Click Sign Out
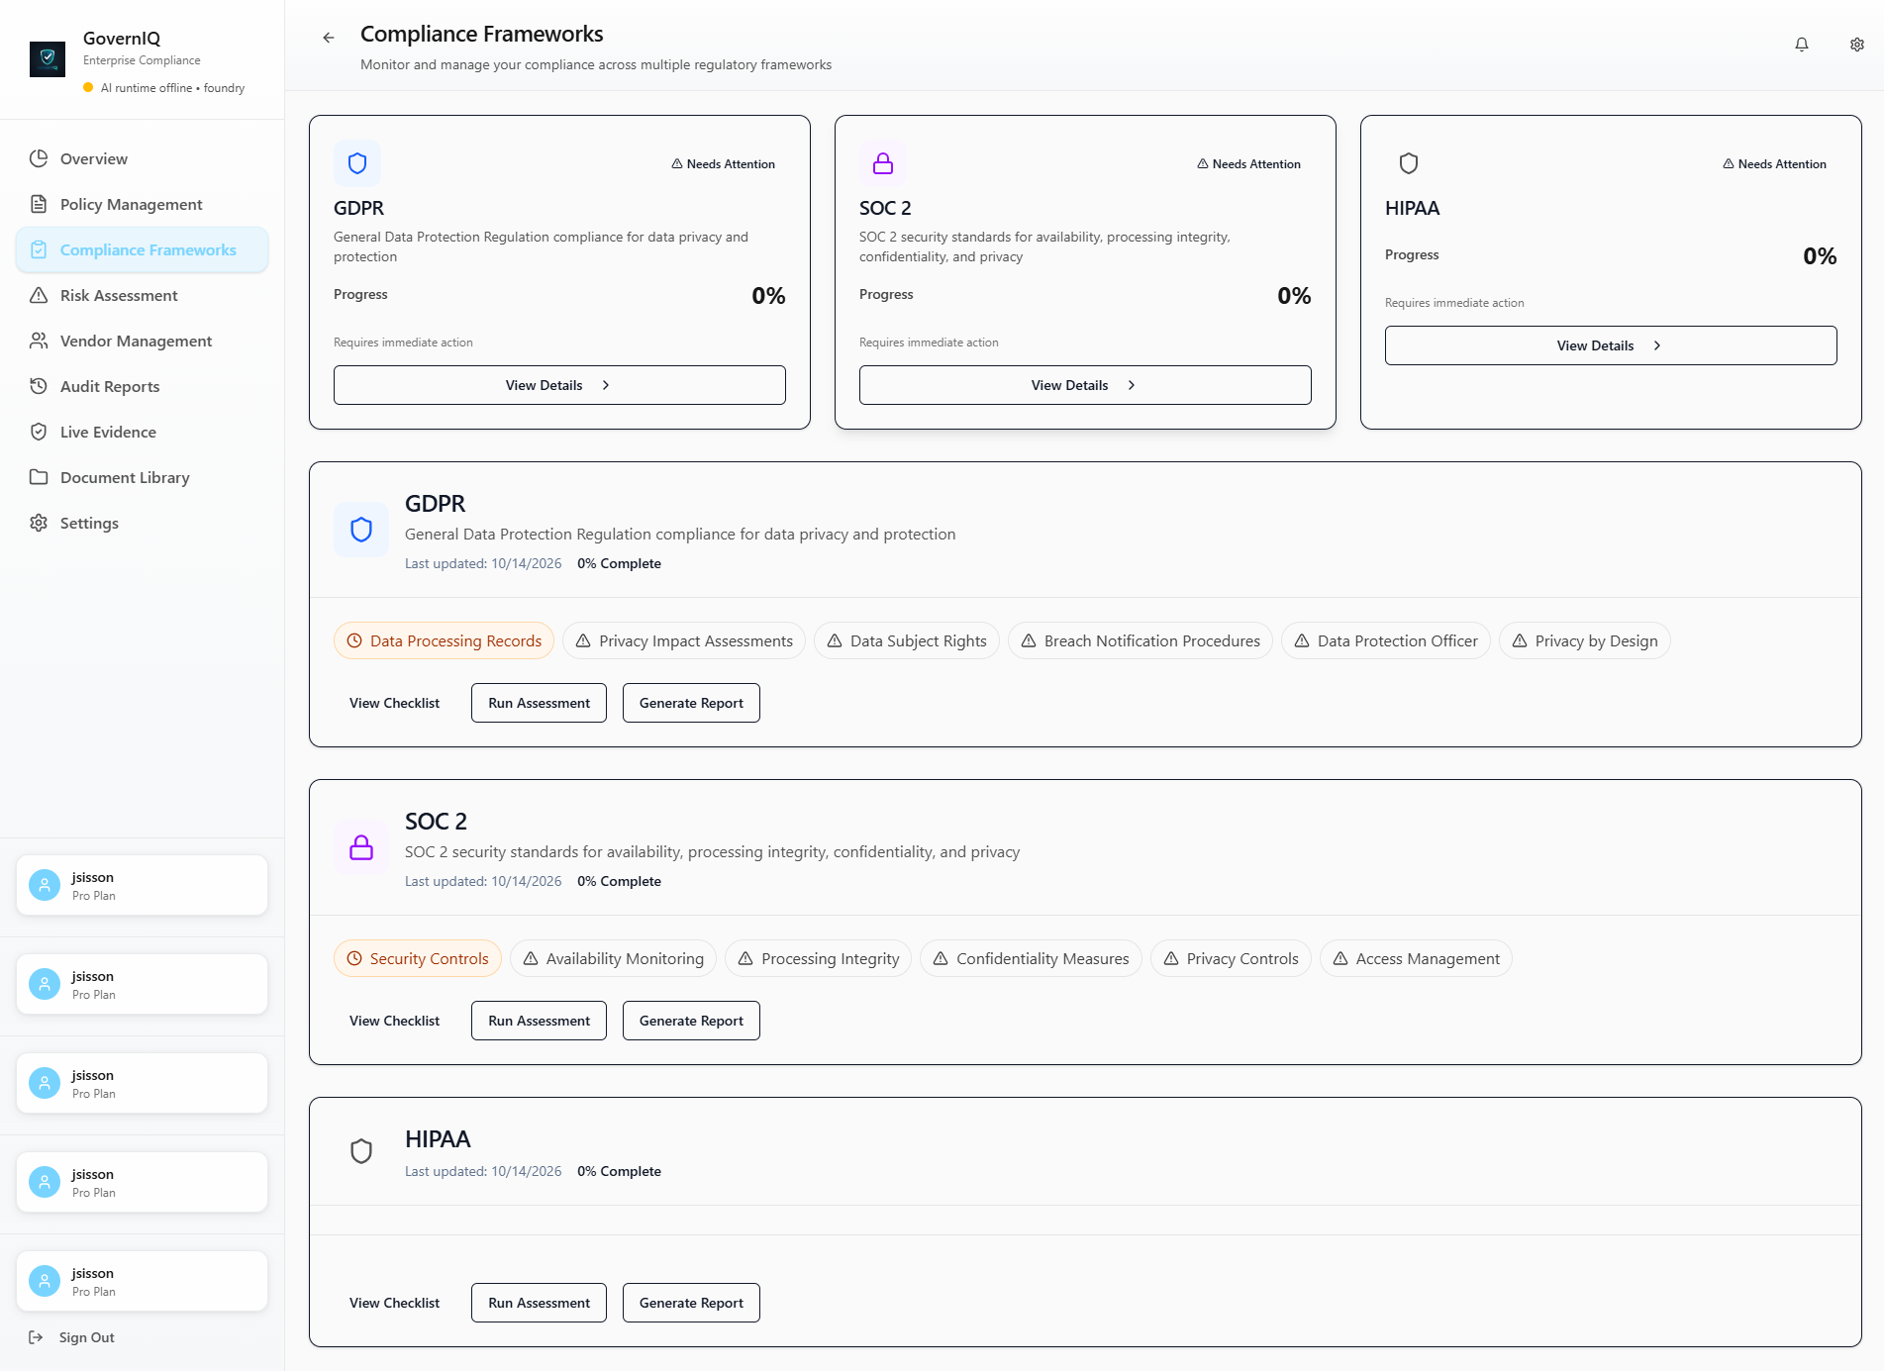Viewport: 1884px width, 1371px height. 86,1337
